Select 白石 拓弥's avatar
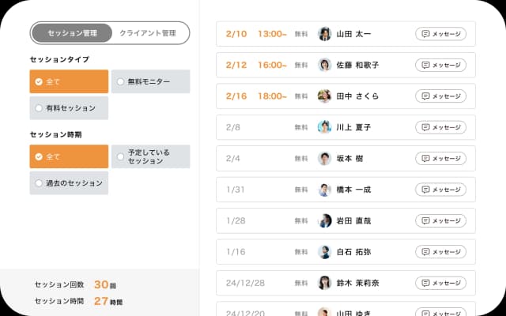Image resolution: width=506 pixels, height=316 pixels. [324, 252]
